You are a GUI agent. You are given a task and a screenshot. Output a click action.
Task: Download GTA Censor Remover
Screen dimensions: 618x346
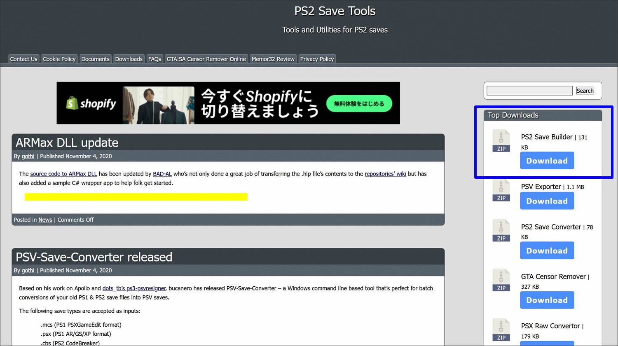(547, 300)
